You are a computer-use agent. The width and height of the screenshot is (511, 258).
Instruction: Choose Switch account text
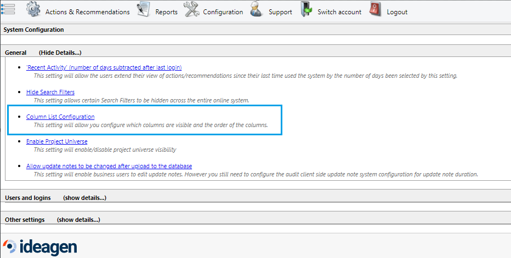coord(339,12)
